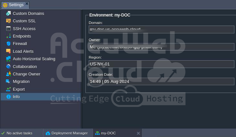Select the Info settings item
The height and width of the screenshot is (137, 236).
[x=16, y=97]
